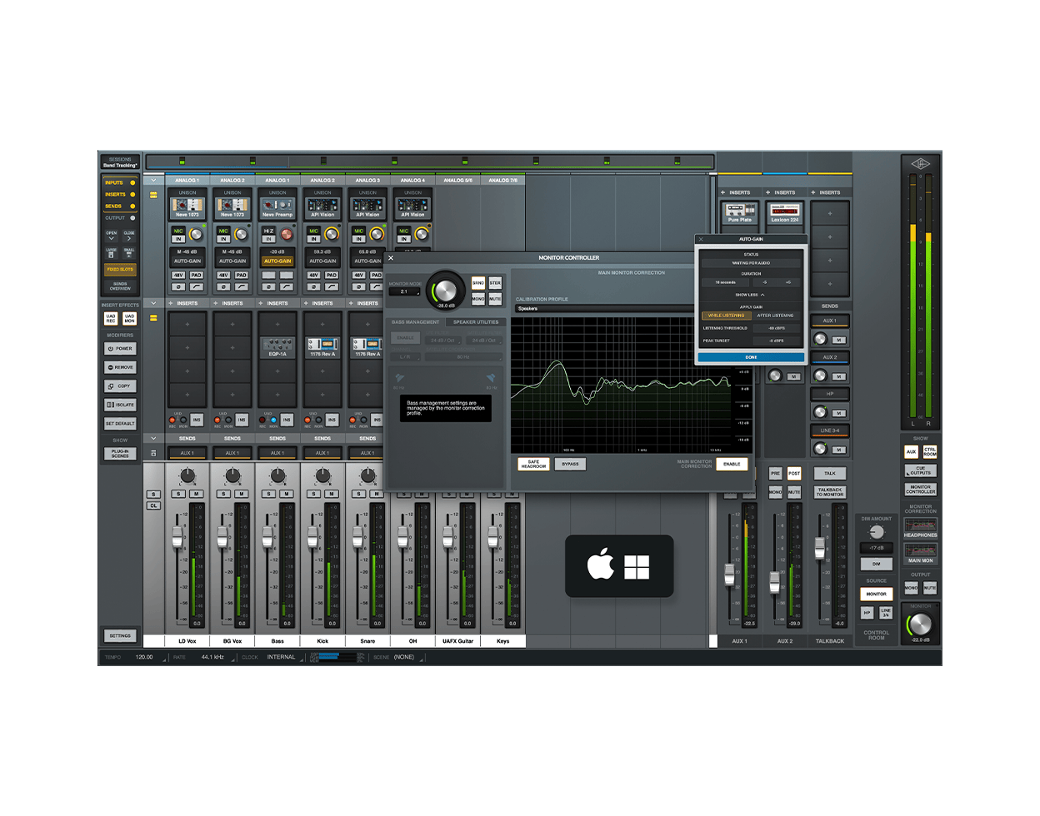Open the API Vision plugin on Analog 4
1040x816 pixels.
[x=412, y=207]
